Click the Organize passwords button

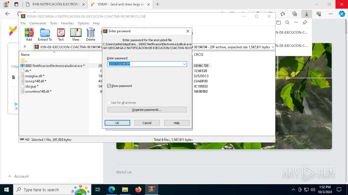(147, 110)
